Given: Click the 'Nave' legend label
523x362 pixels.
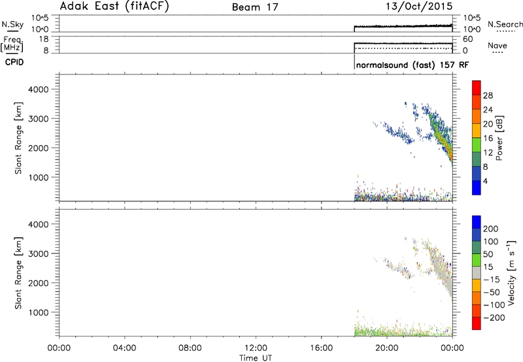Looking at the screenshot, I should click(497, 45).
